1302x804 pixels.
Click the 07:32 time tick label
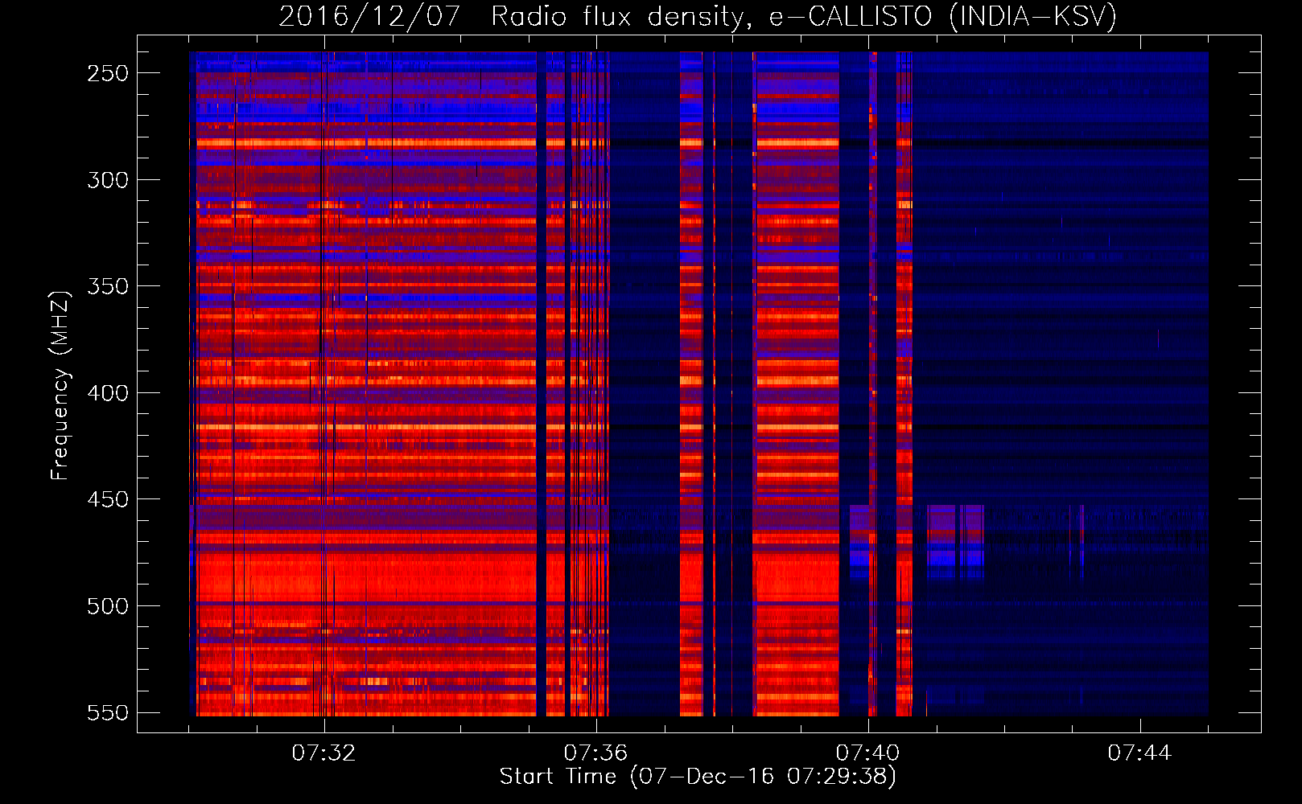tap(323, 753)
